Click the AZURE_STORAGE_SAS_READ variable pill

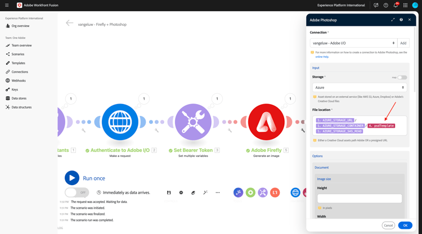point(339,131)
